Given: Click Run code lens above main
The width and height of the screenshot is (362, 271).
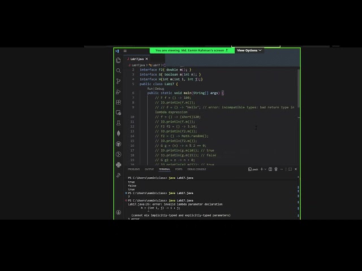Looking at the screenshot, I should click(150, 89).
